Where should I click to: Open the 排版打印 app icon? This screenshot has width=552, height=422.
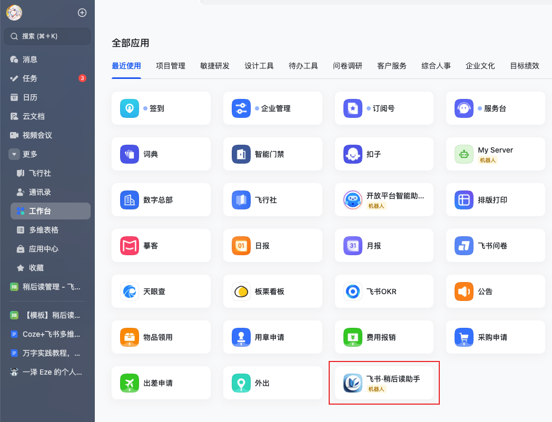(x=464, y=200)
